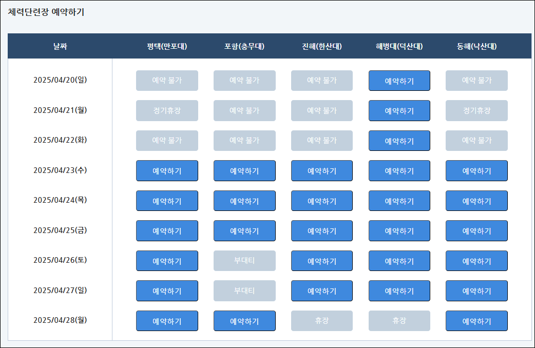Reserve 해병대(덕산대) on Friday 04/25
Screen dimensions: 535x348
tap(399, 230)
